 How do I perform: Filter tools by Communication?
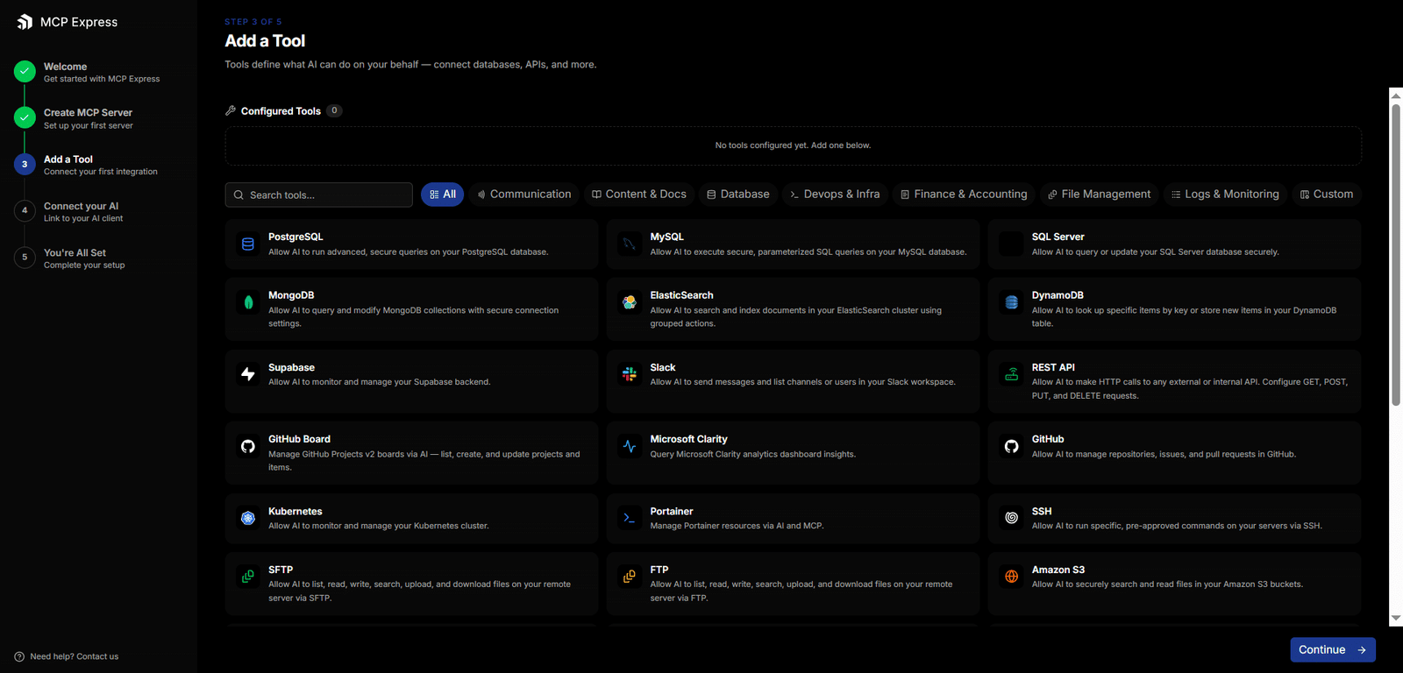[x=524, y=195]
